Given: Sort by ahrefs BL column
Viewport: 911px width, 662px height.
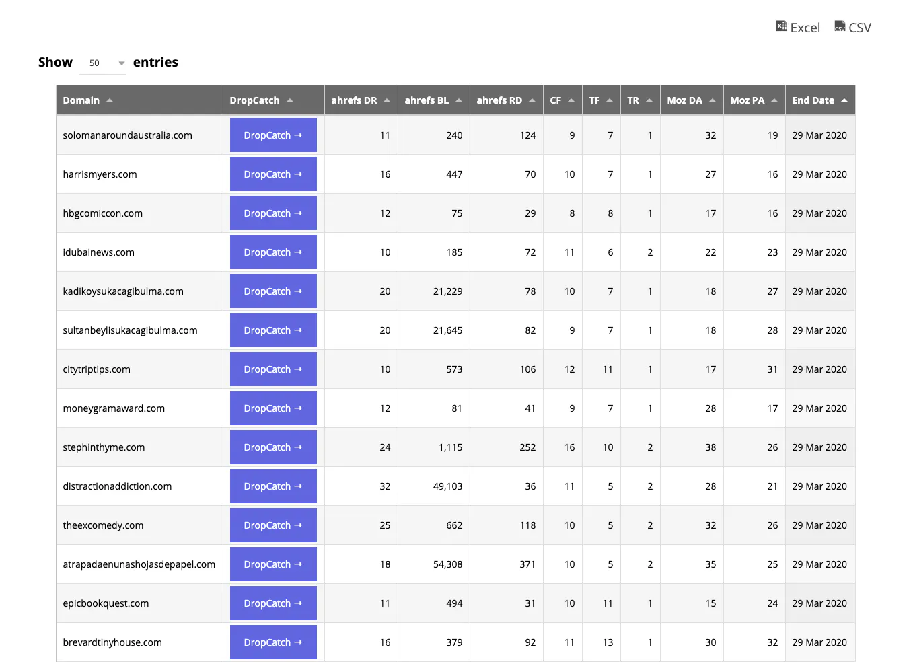Looking at the screenshot, I should (434, 100).
